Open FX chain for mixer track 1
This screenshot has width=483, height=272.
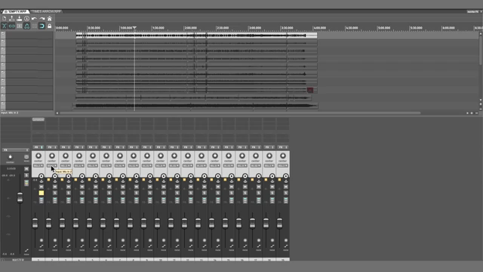coord(36,147)
